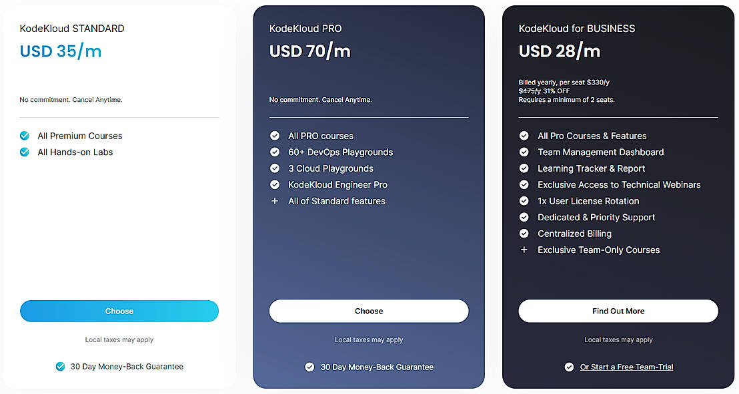
Task: Click the checkmark next to "Dedicated & Priority Support"
Action: [x=524, y=217]
